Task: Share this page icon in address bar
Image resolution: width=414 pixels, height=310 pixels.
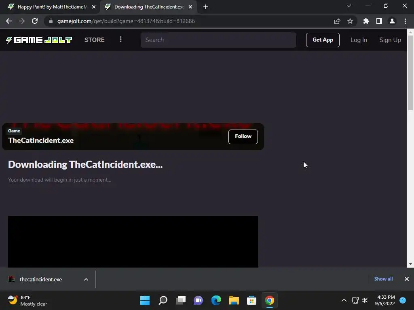Action: pyautogui.click(x=337, y=21)
